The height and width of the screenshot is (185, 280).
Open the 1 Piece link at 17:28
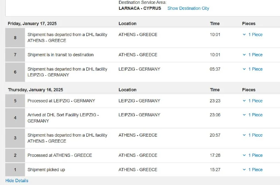(255, 156)
